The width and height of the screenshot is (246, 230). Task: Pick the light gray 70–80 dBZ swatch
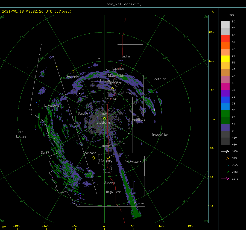(225, 25)
